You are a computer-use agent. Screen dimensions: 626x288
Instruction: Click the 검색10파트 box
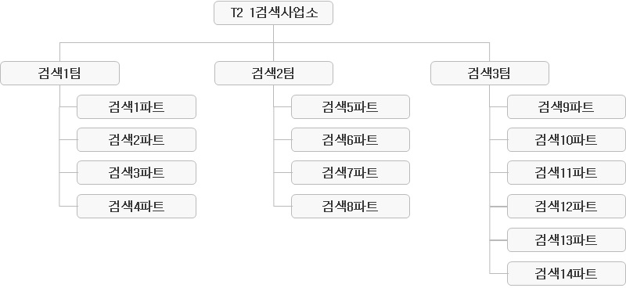[x=567, y=140]
